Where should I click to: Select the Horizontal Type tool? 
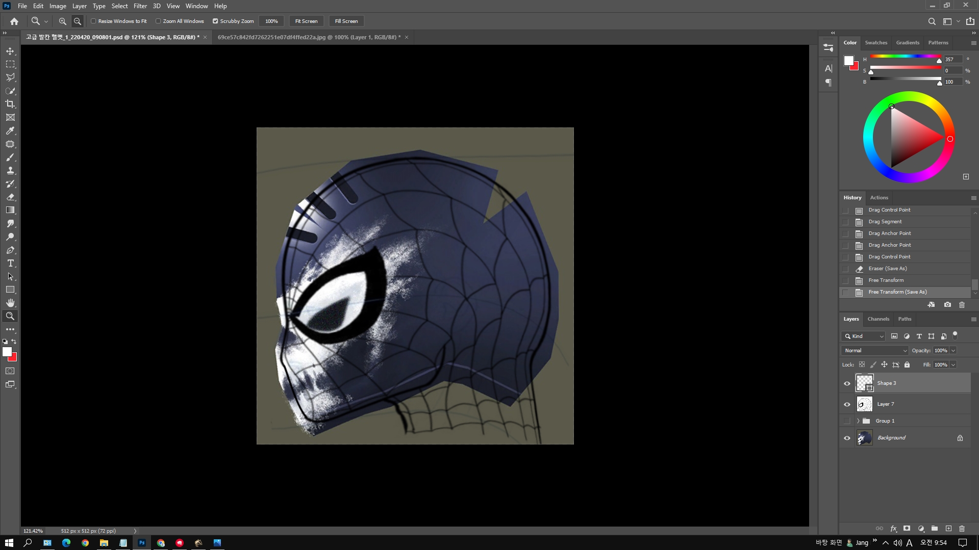point(10,263)
